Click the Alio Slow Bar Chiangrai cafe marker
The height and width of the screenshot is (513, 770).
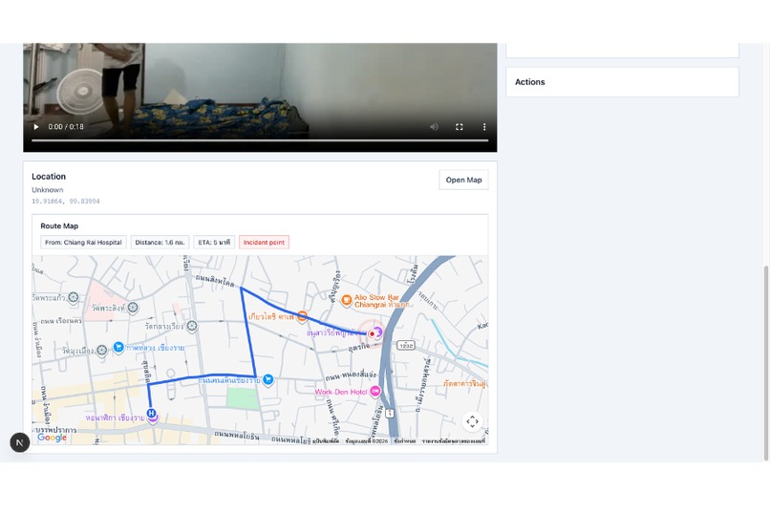(346, 300)
